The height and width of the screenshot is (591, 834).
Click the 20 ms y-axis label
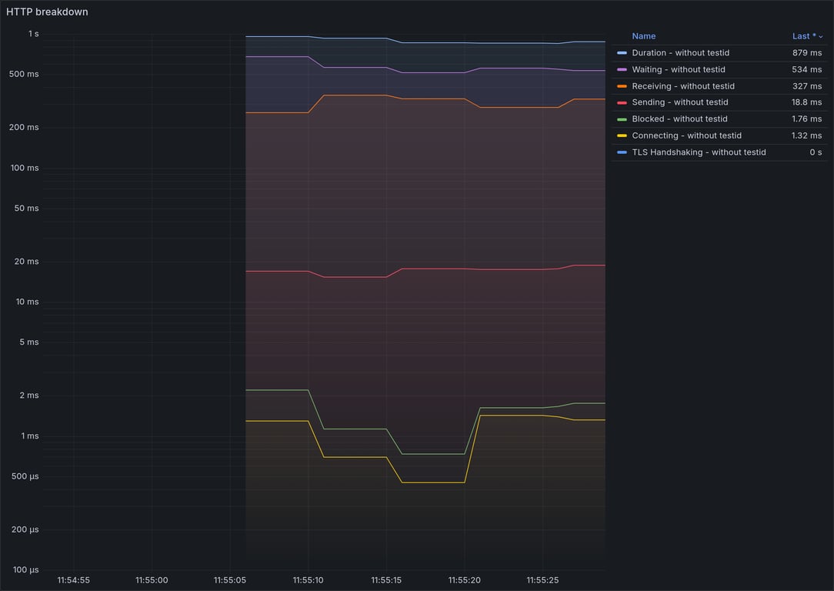pos(27,261)
